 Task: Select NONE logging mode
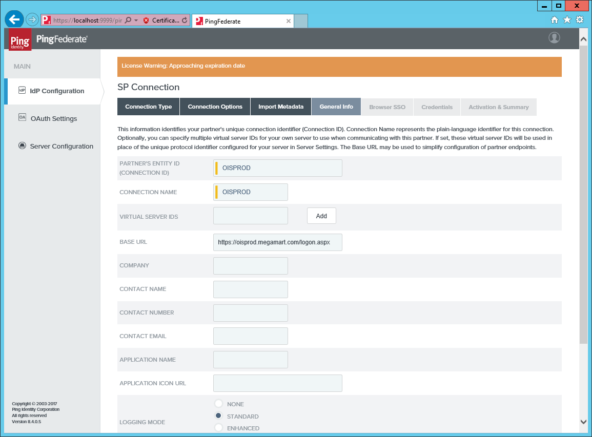[x=218, y=403]
